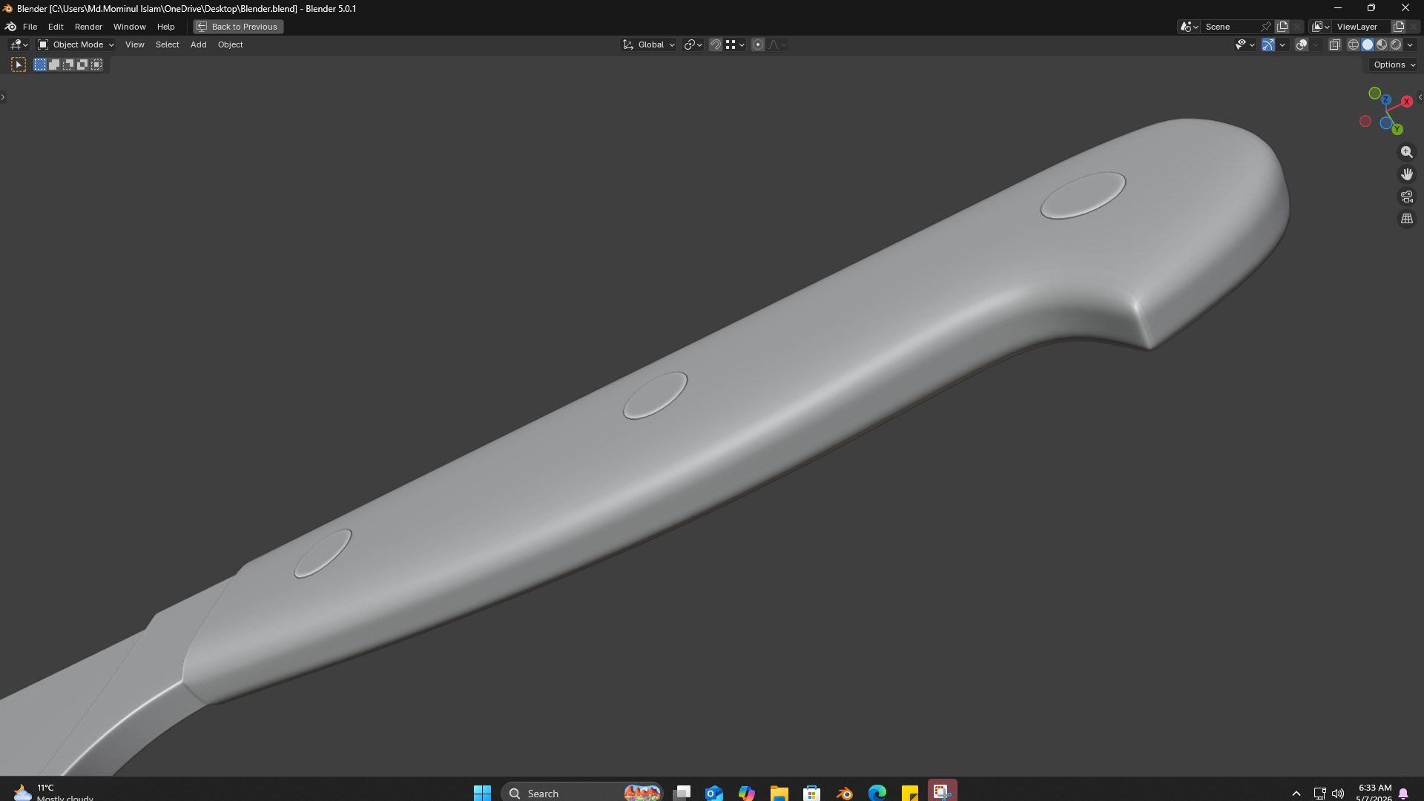Toggle the camera view icon

[x=1406, y=197]
